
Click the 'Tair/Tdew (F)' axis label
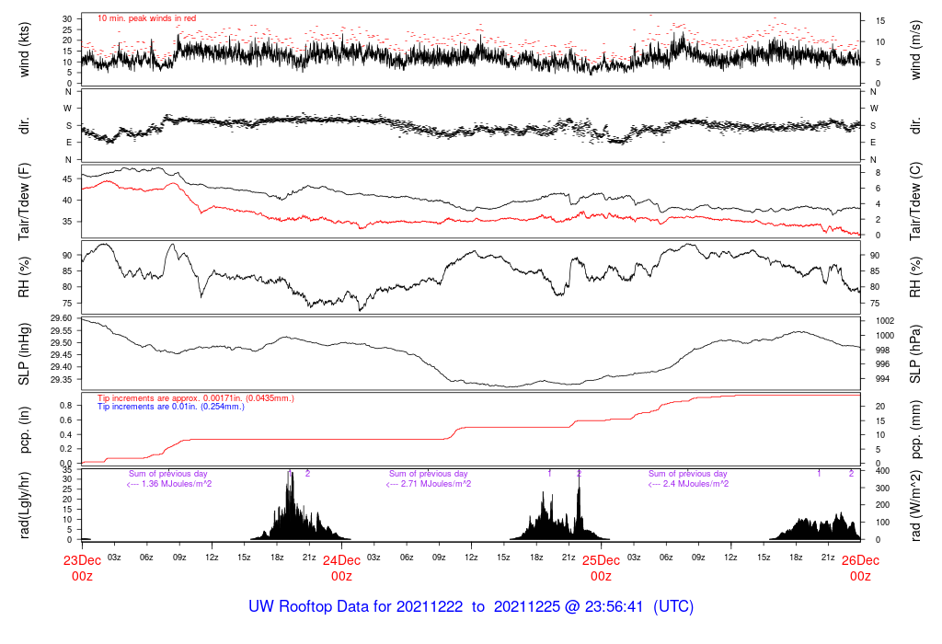[24, 201]
